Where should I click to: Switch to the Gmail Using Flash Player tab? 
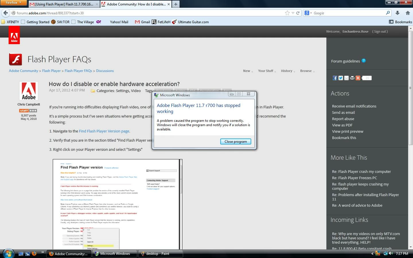[64, 4]
